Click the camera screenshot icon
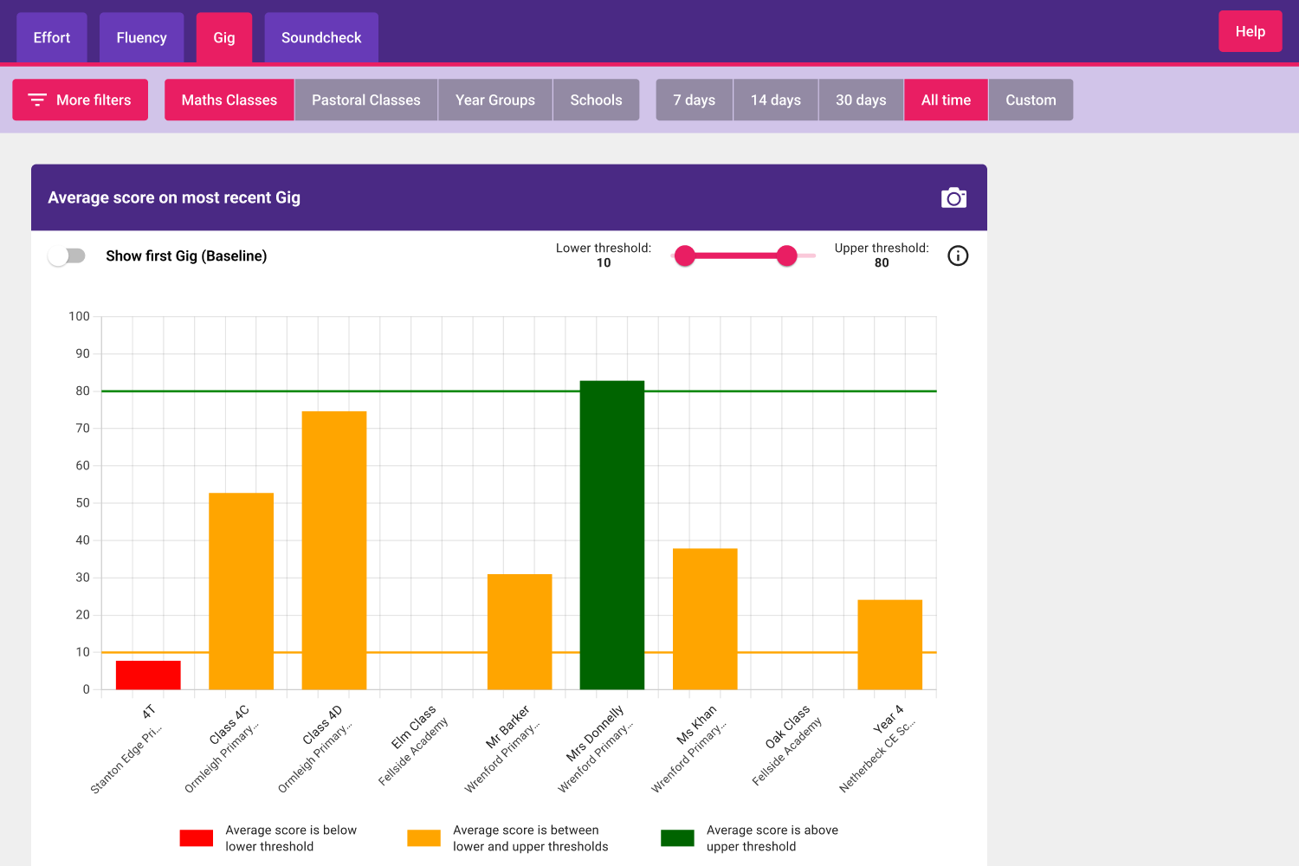 pyautogui.click(x=953, y=198)
